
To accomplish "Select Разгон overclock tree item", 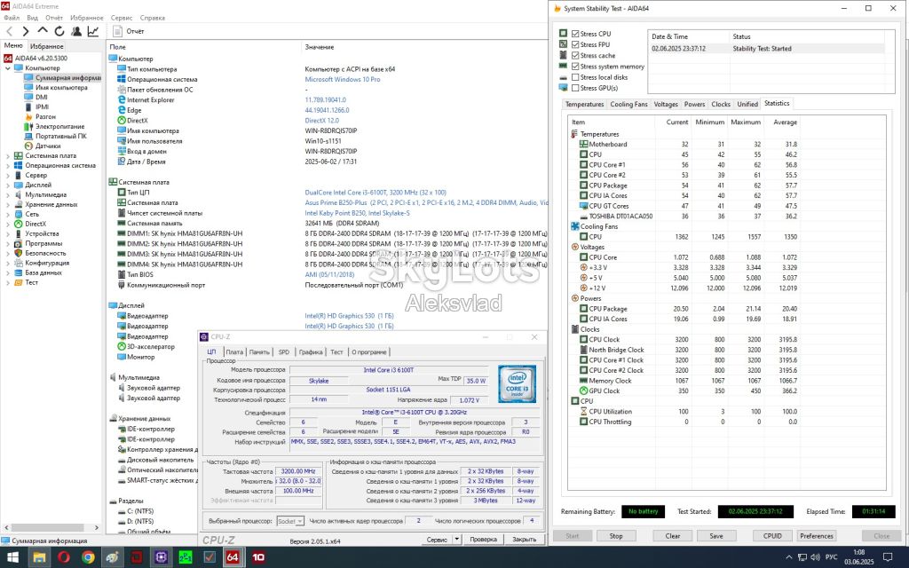I will [x=45, y=116].
